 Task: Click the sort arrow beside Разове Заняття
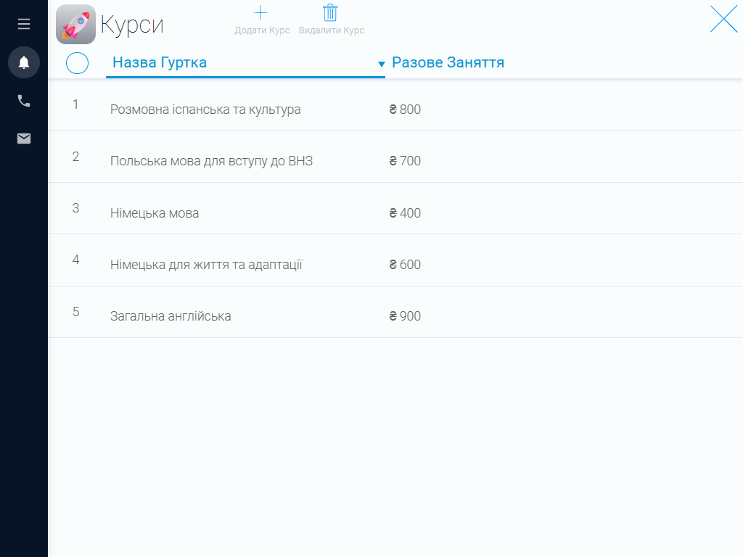[x=382, y=64]
